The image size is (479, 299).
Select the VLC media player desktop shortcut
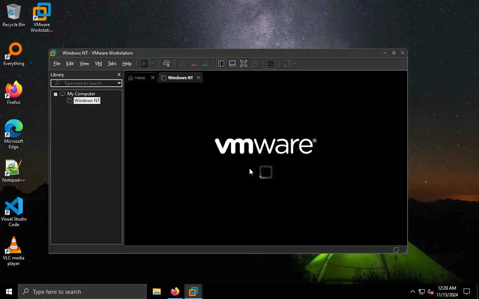point(14,251)
